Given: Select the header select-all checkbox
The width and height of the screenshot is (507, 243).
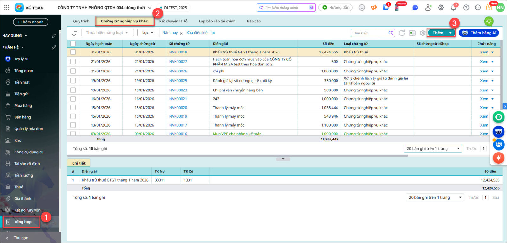Looking at the screenshot, I should (73, 44).
